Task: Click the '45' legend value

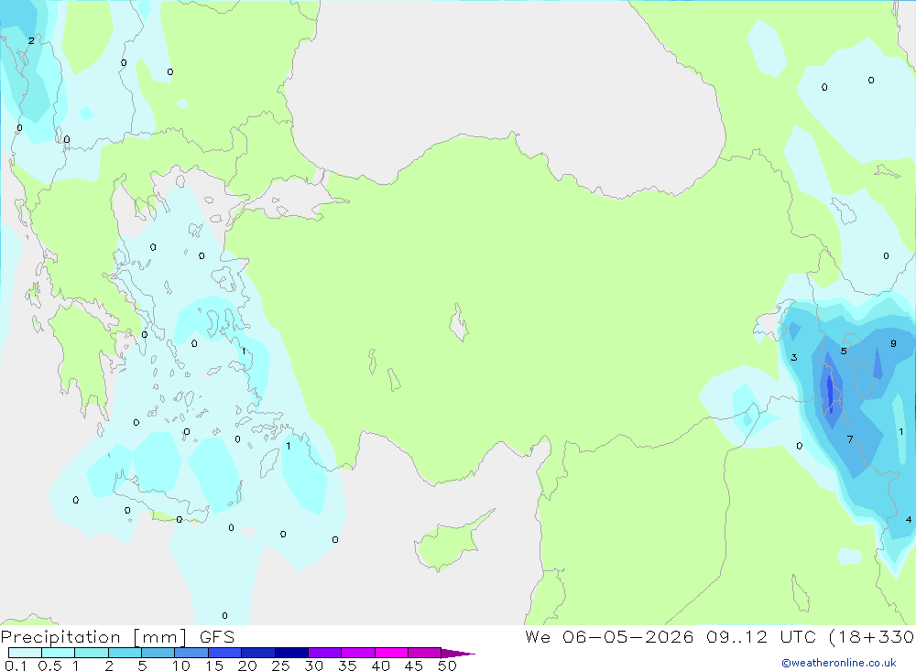Action: pos(414,666)
